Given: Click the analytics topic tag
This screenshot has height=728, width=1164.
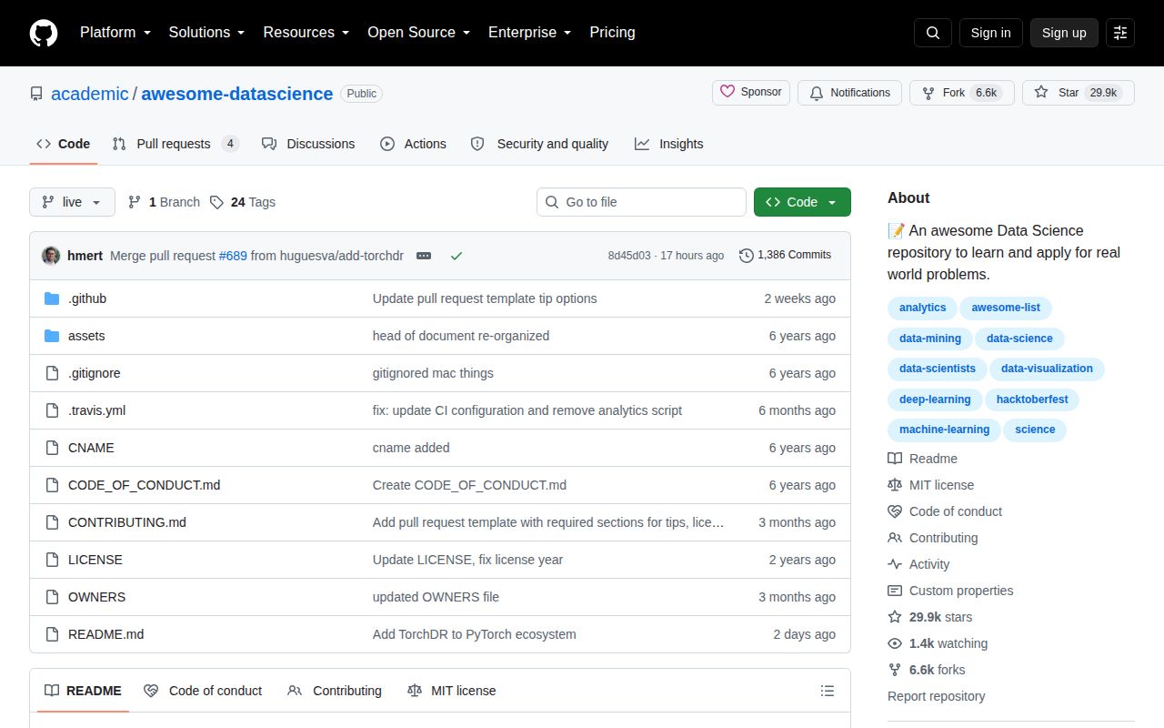Looking at the screenshot, I should (922, 308).
